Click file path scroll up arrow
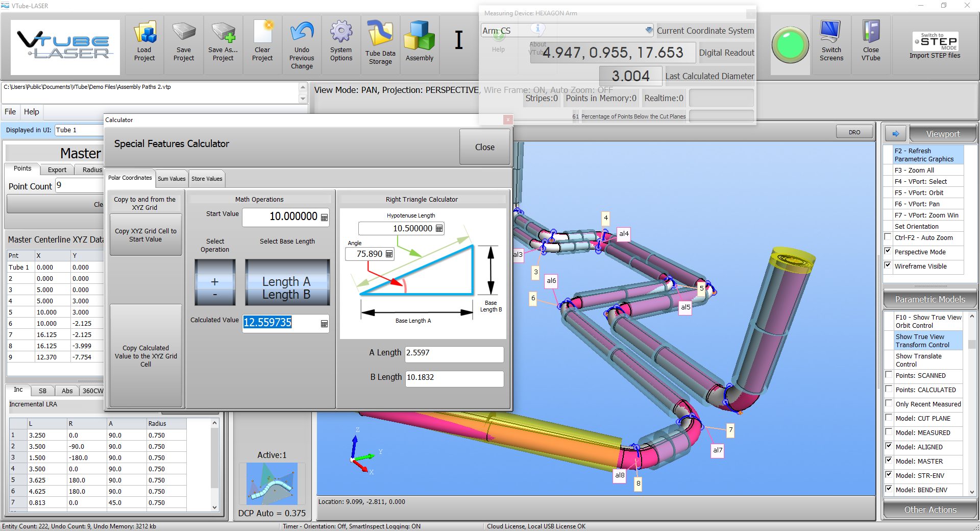The height and width of the screenshot is (531, 980). (x=303, y=87)
